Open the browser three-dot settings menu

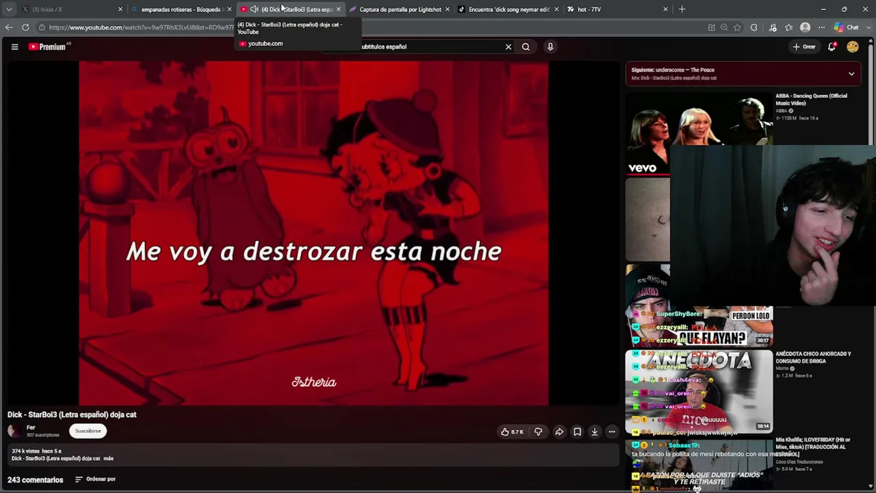pos(822,27)
